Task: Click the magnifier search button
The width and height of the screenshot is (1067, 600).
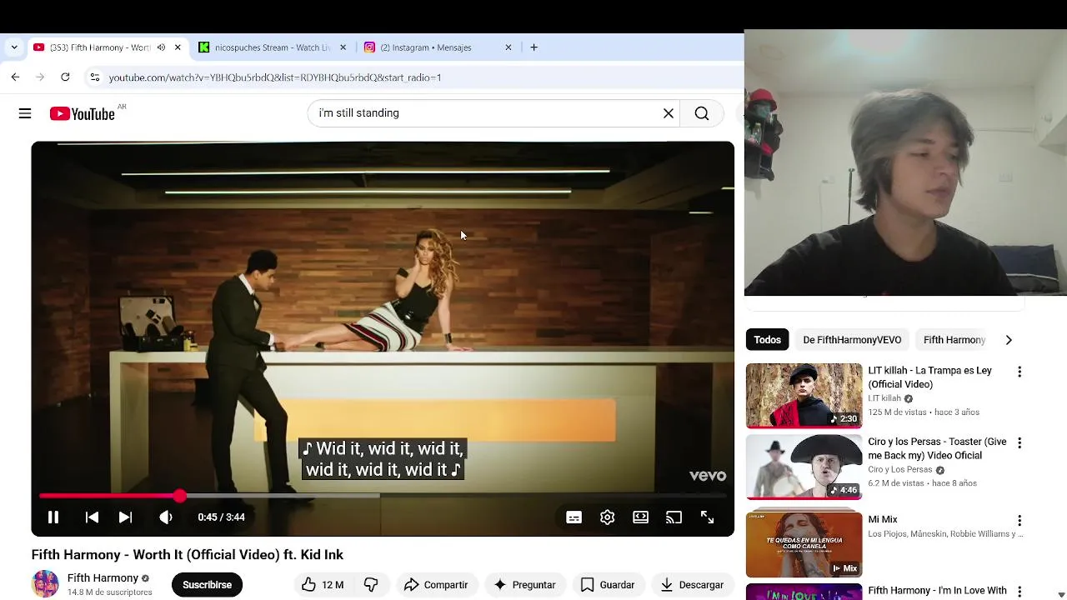Action: [702, 113]
